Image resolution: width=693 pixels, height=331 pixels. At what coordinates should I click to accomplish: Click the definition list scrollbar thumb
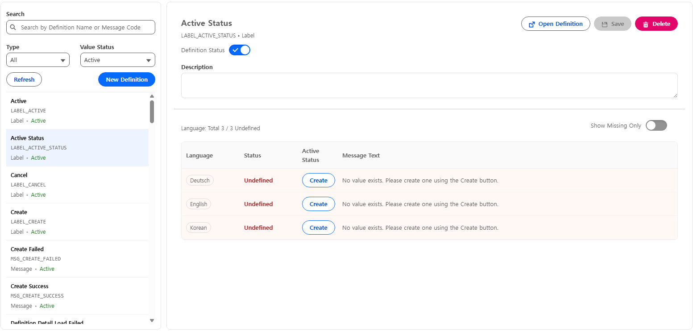[x=152, y=112]
